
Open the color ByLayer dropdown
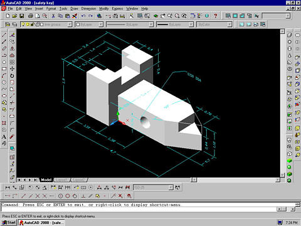click(x=101, y=24)
